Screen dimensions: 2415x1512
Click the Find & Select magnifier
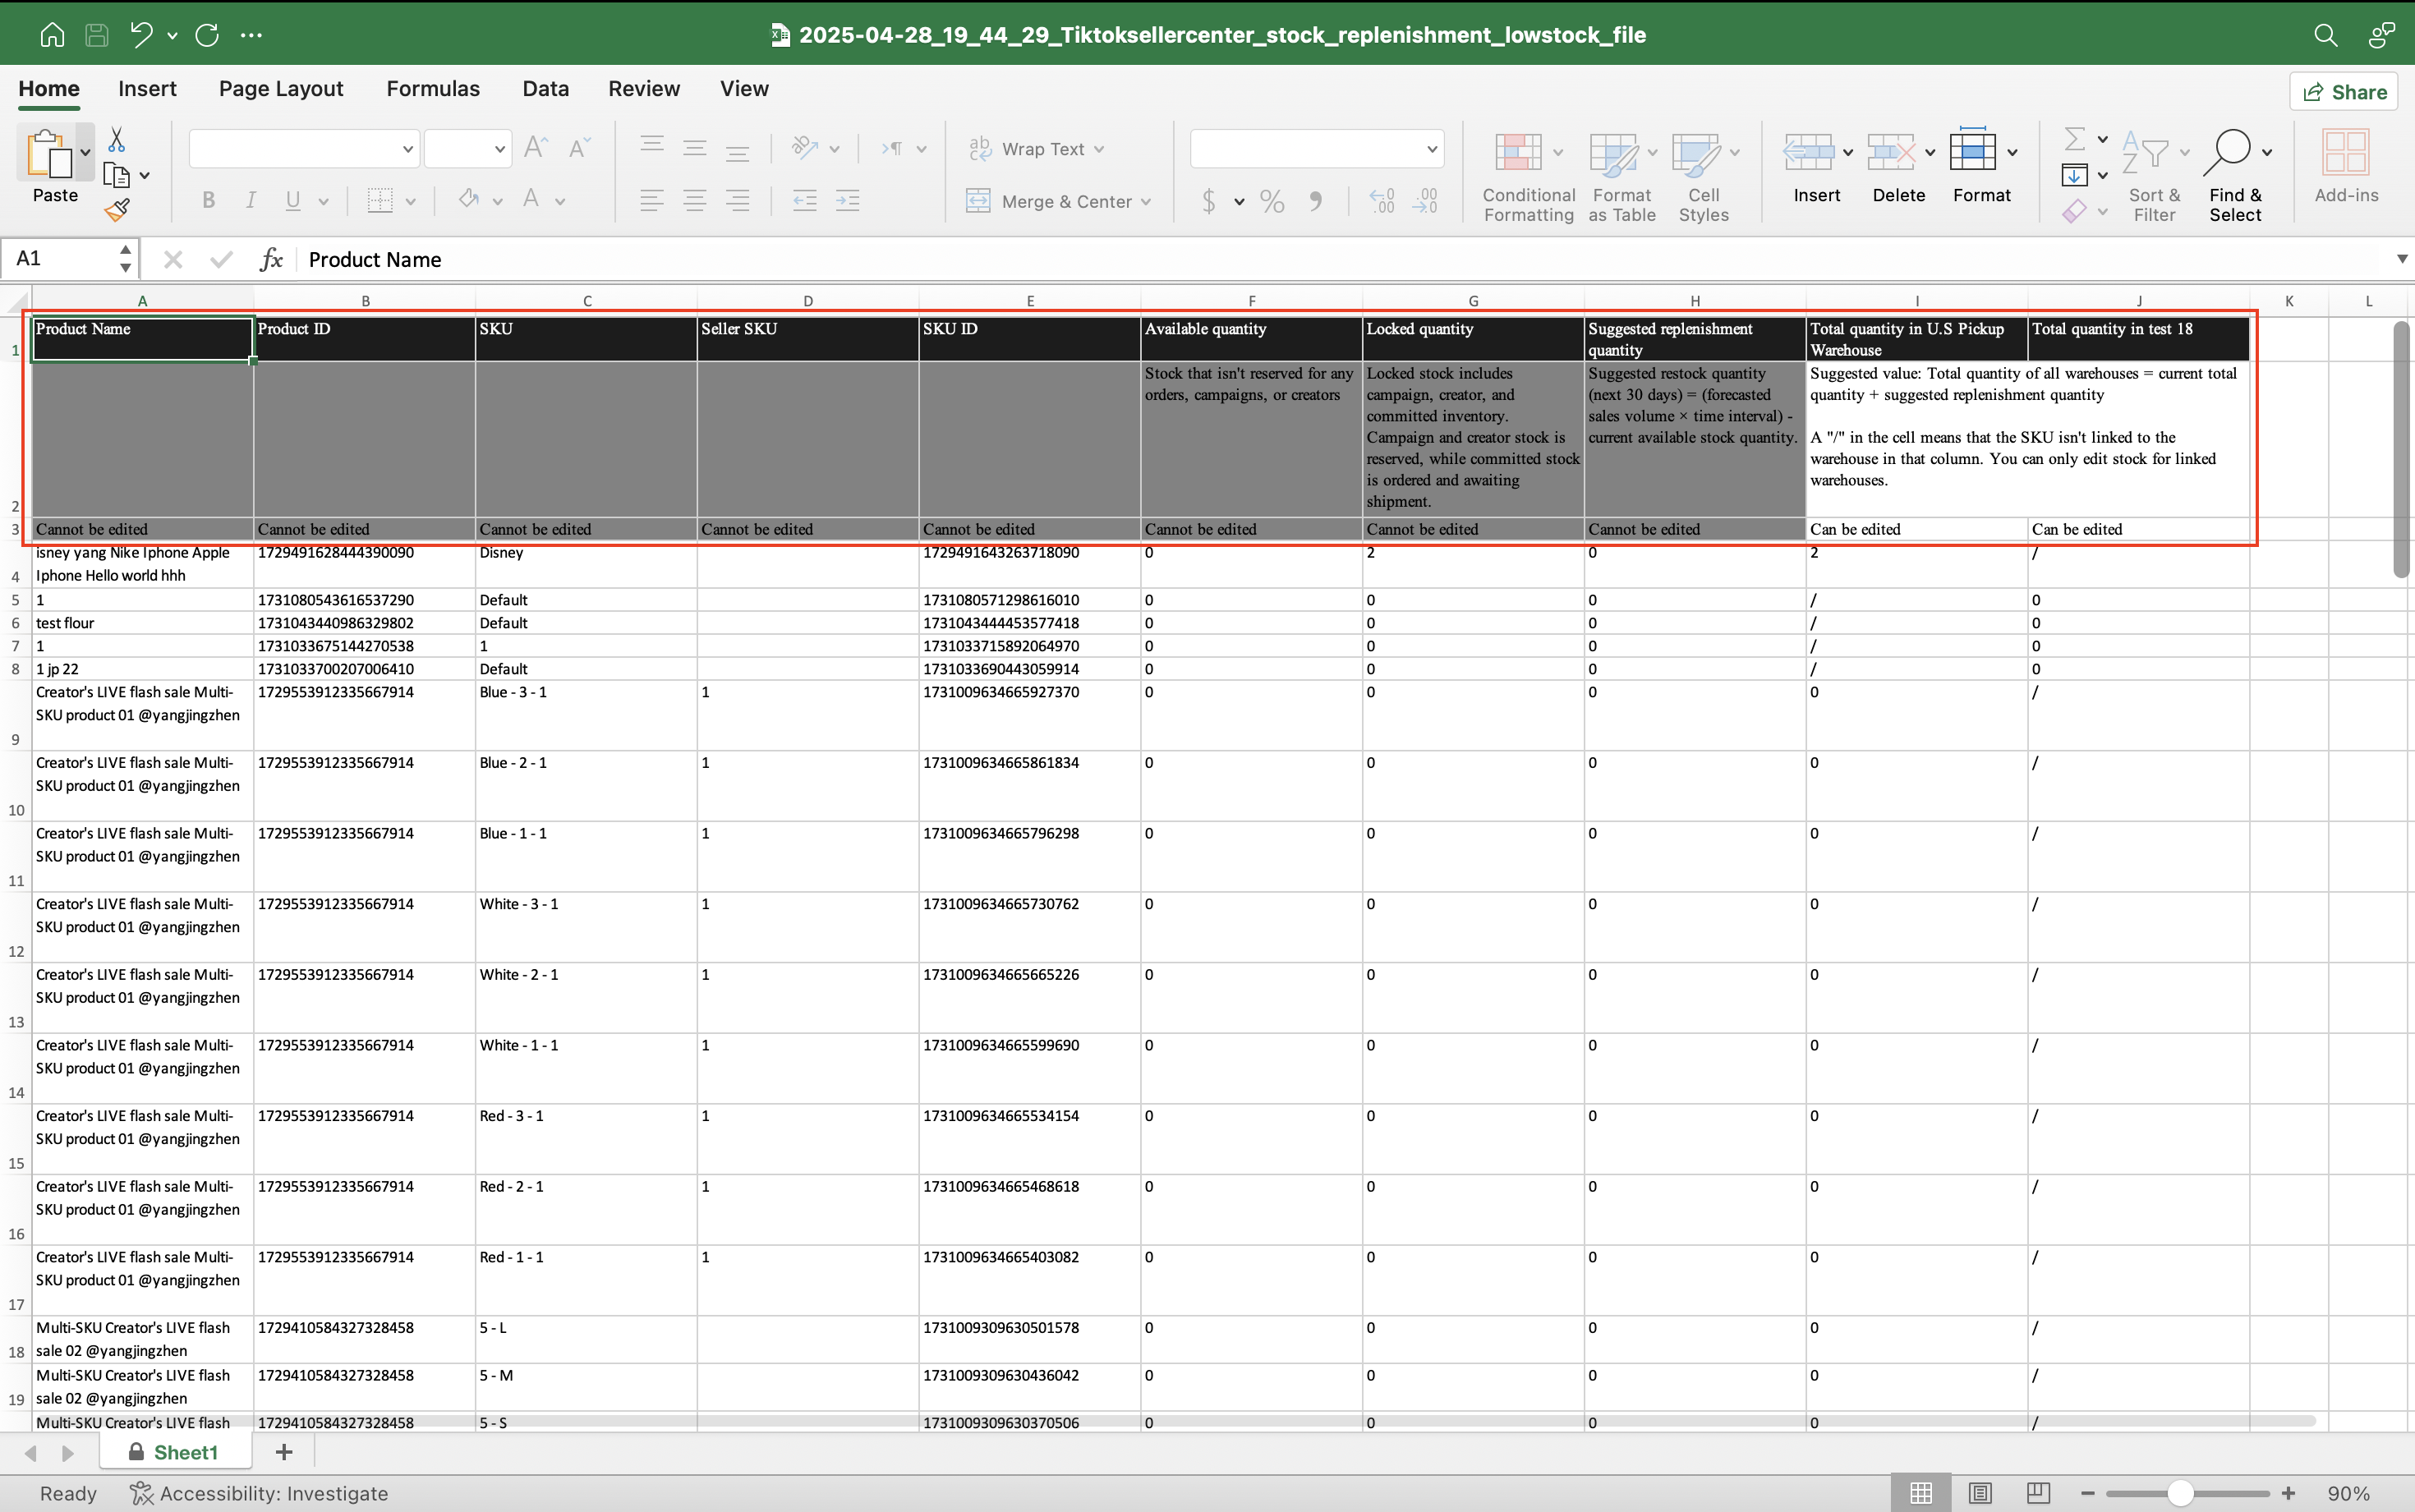coord(2233,153)
